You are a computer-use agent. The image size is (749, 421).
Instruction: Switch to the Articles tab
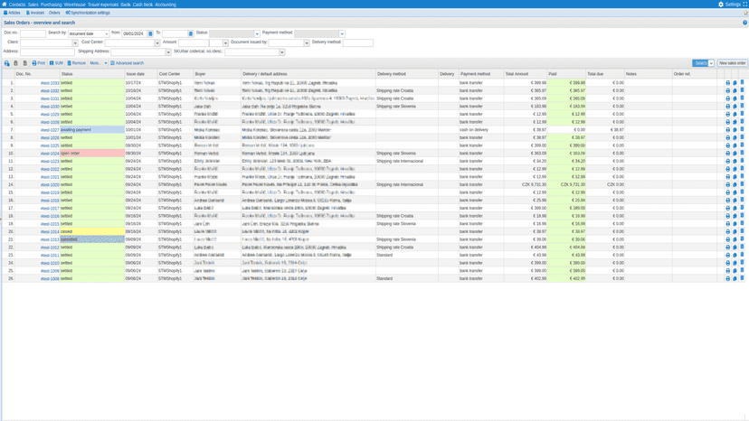point(12,13)
